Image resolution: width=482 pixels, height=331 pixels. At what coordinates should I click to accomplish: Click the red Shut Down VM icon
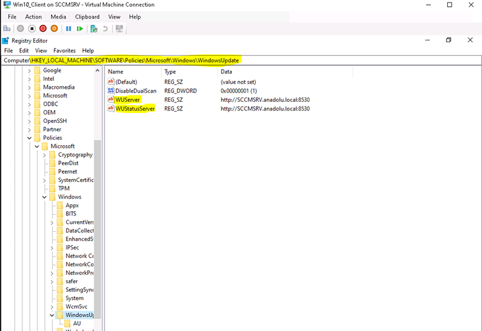[x=43, y=29]
